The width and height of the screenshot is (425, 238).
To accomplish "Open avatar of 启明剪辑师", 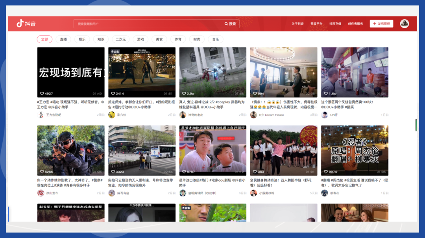I will 183,193.
